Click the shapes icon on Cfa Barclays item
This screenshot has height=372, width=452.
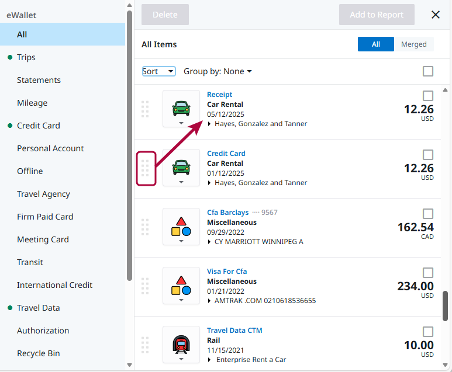(x=181, y=227)
